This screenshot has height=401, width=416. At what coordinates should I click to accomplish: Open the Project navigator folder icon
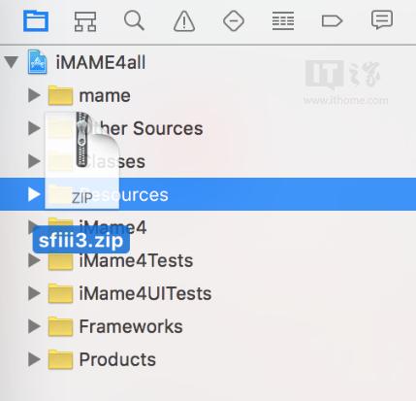[36, 21]
